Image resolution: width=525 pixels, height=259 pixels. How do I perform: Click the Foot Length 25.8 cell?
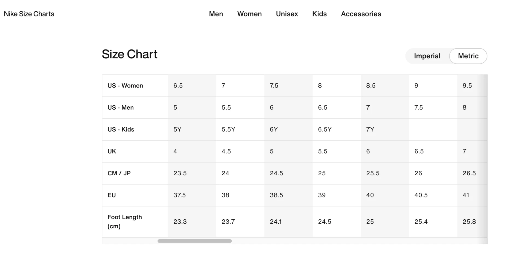click(472, 222)
